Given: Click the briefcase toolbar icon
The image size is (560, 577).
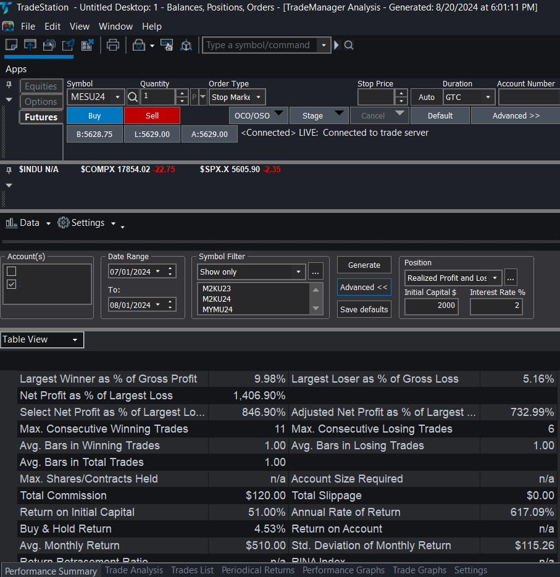Looking at the screenshot, I should point(138,45).
